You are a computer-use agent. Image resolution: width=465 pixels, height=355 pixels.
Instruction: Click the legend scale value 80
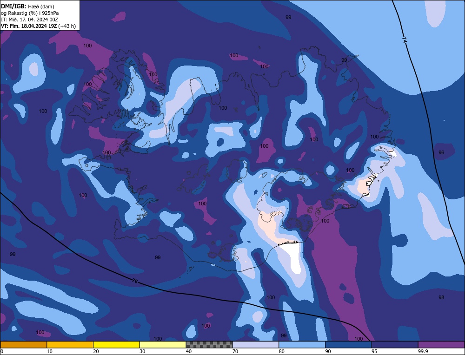(x=282, y=351)
